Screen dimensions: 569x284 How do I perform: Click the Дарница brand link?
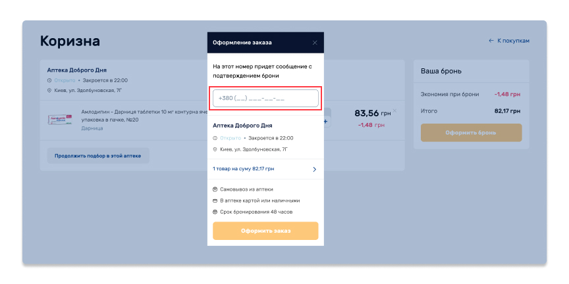pos(92,128)
